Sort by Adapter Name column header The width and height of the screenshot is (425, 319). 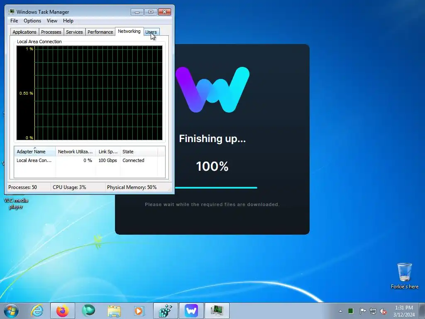click(x=35, y=152)
